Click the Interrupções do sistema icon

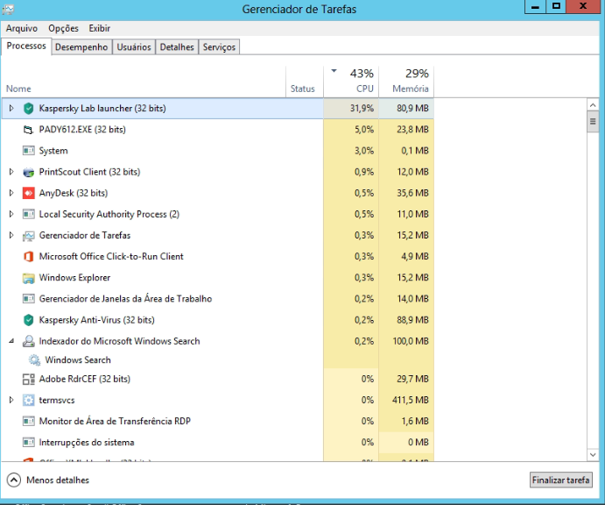click(x=29, y=443)
